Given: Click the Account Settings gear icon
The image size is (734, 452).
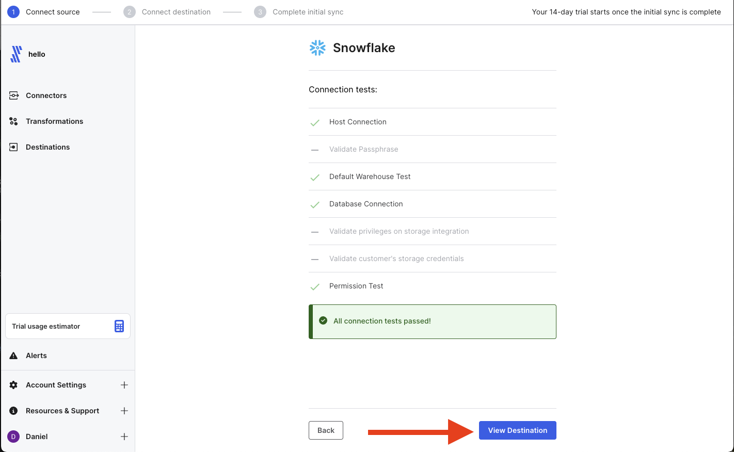Looking at the screenshot, I should tap(14, 385).
